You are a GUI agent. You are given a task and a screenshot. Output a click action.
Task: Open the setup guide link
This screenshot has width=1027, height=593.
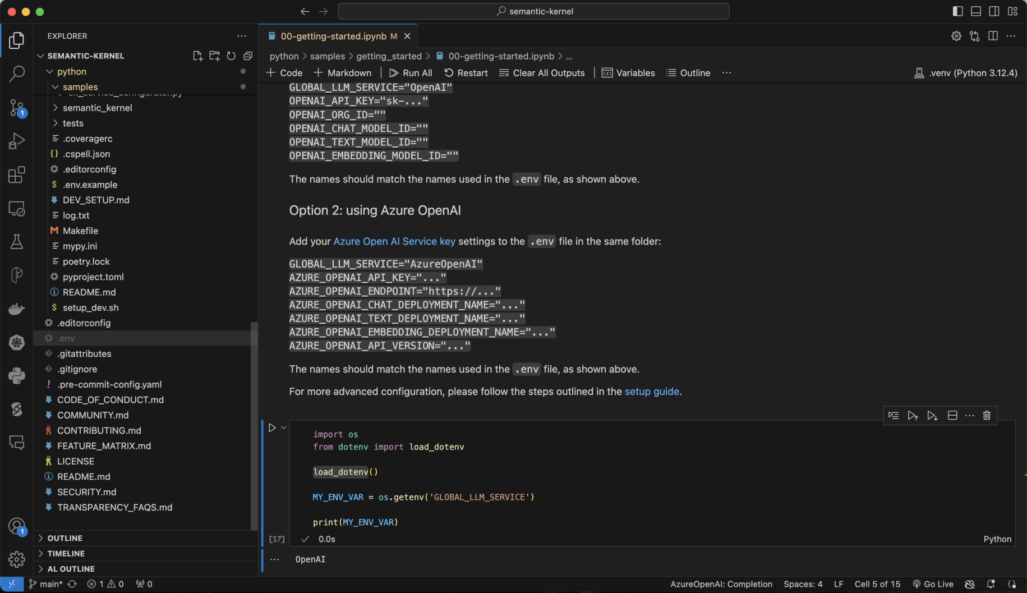[652, 392]
